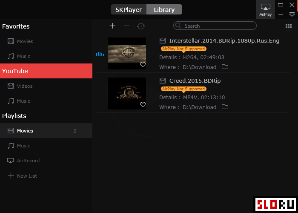298x213 pixels.
Task: Click the Favorites heading
Action: point(16,26)
